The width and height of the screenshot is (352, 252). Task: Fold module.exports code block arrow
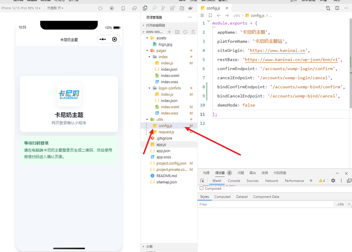tap(209, 21)
